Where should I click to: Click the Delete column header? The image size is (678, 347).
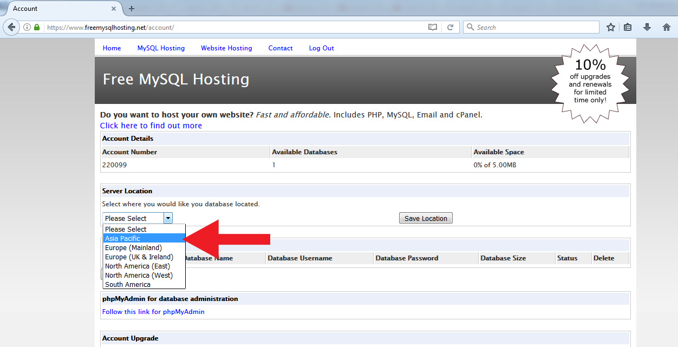click(604, 258)
